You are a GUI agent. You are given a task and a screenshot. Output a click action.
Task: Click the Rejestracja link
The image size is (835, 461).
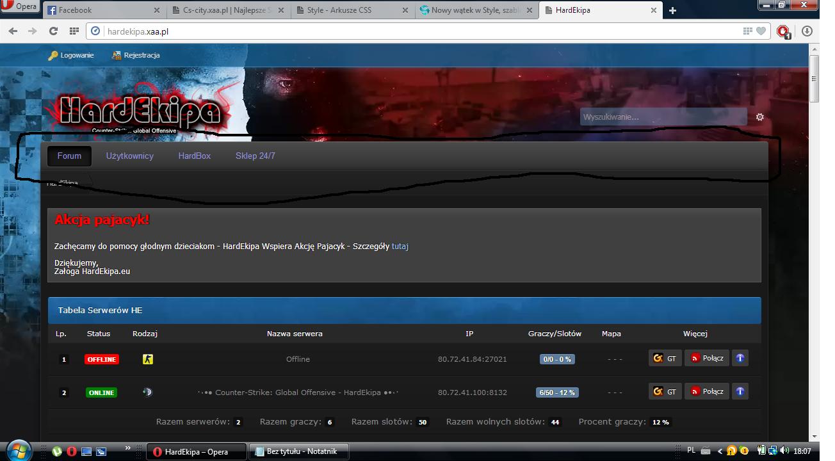(x=136, y=55)
